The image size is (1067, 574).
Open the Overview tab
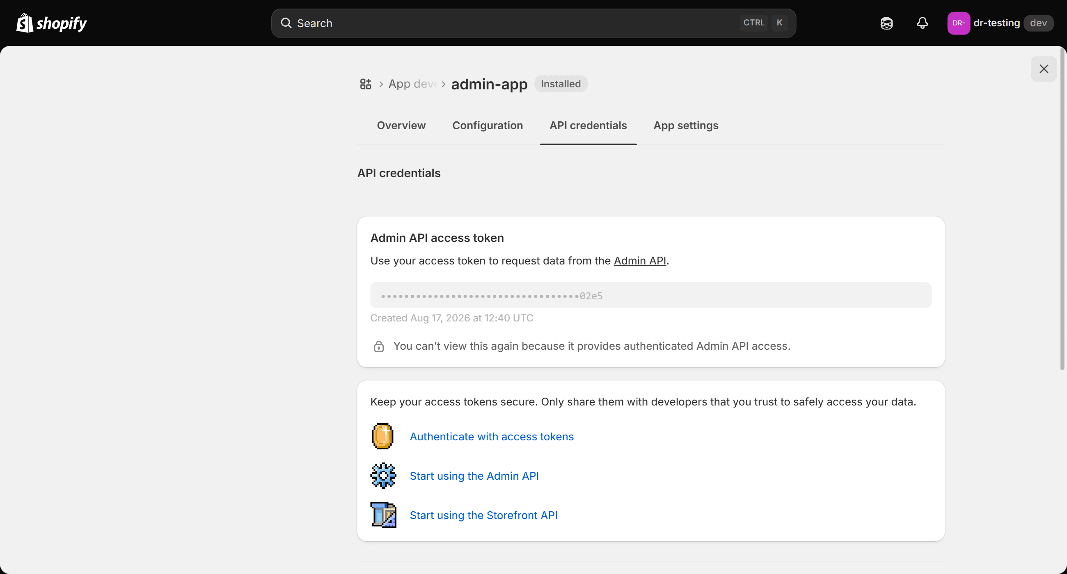[x=401, y=125]
